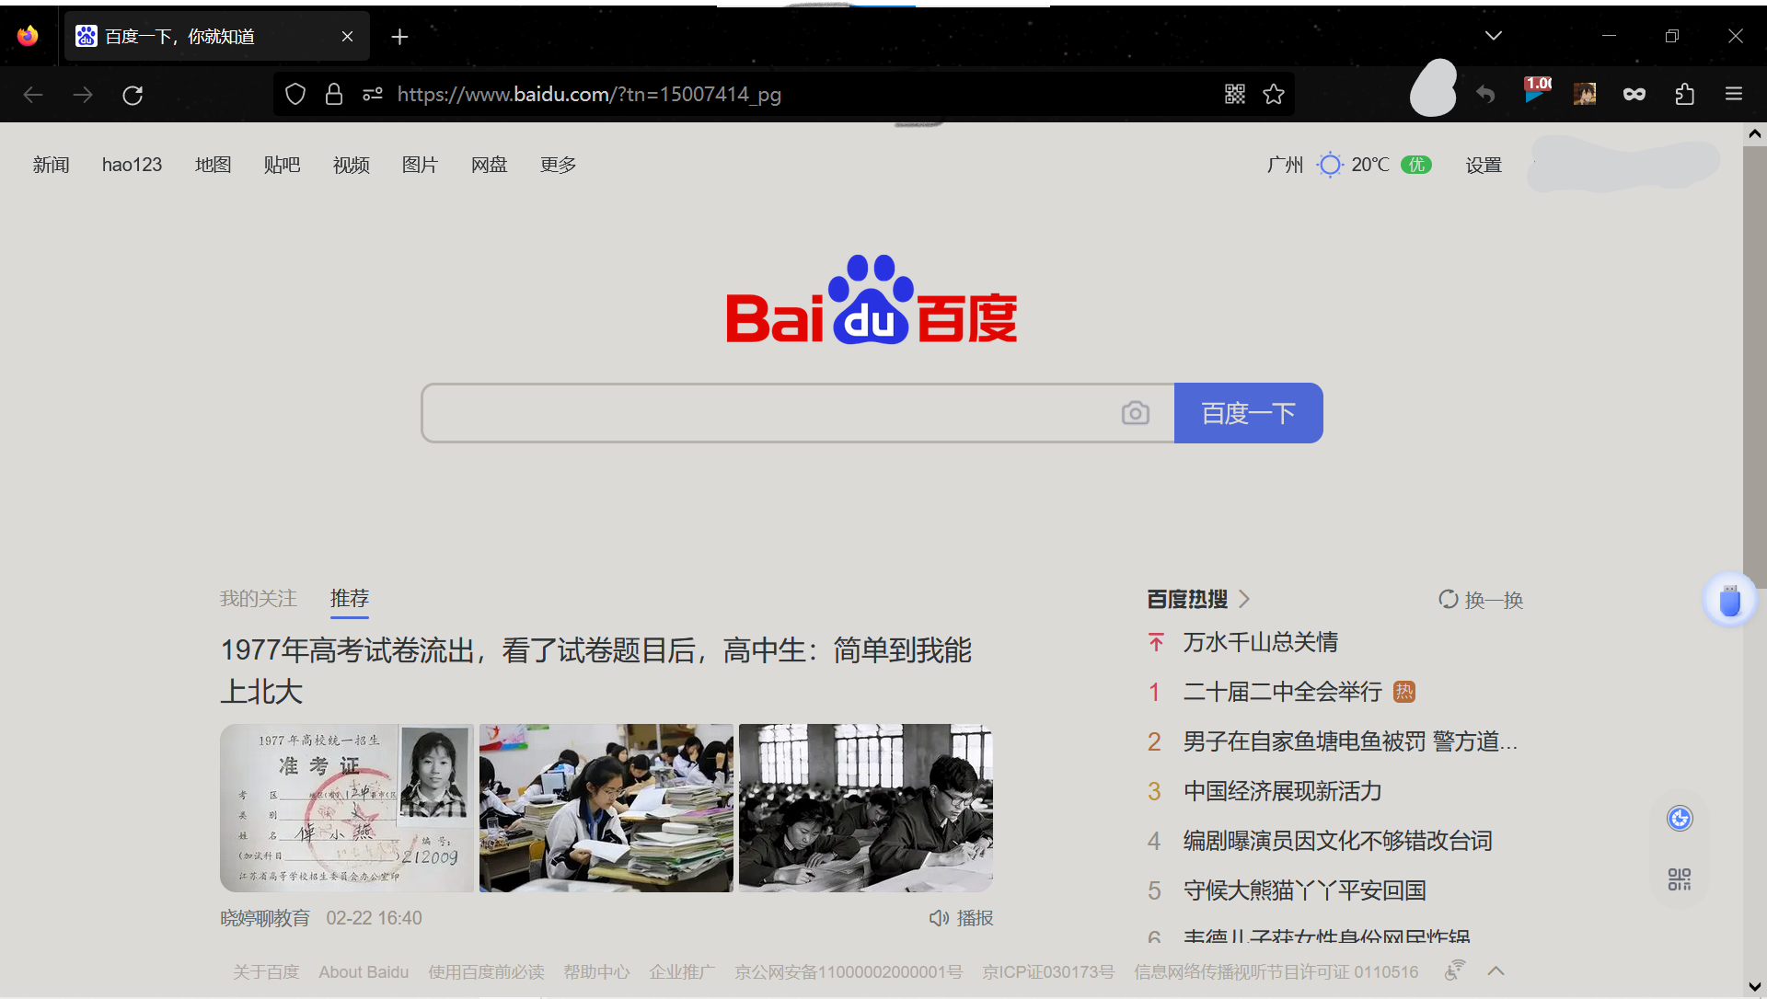The image size is (1767, 999).
Task: Reload the Baidu page
Action: coord(133,95)
